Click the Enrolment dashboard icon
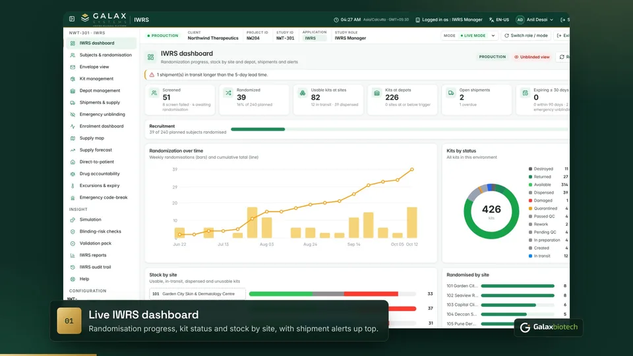Viewport: 633px width, 356px height. 73,127
